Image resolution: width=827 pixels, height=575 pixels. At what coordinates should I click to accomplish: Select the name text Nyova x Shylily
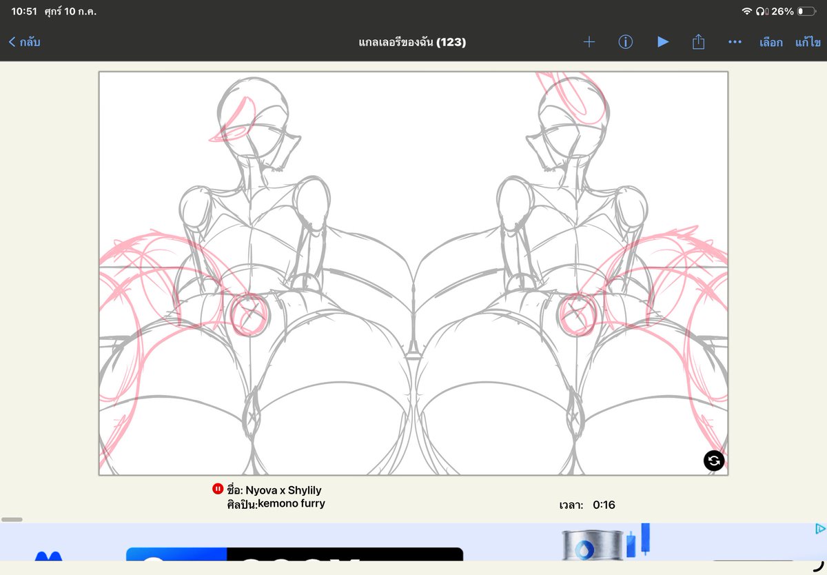(x=283, y=490)
